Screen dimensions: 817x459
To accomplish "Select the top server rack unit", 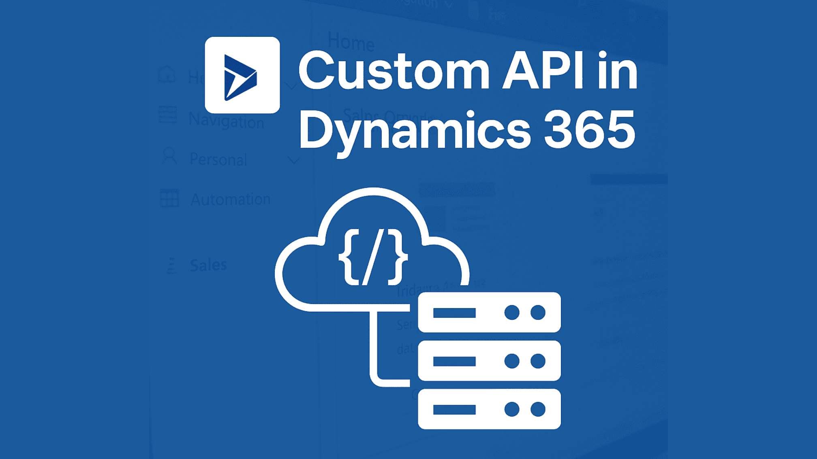I will pyautogui.click(x=489, y=312).
